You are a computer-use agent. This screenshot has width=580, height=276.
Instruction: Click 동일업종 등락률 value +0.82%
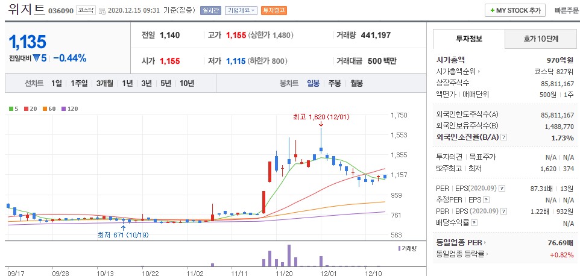[x=561, y=254]
